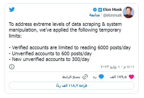The width and height of the screenshot is (144, 98).
Task: Visit the @elonmusk handle link
Action: click(x=112, y=15)
